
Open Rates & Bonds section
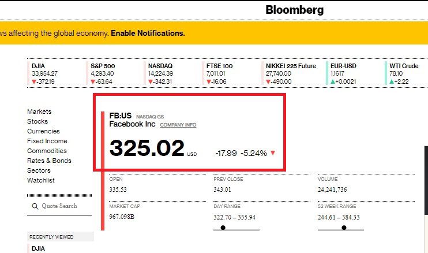(x=49, y=161)
